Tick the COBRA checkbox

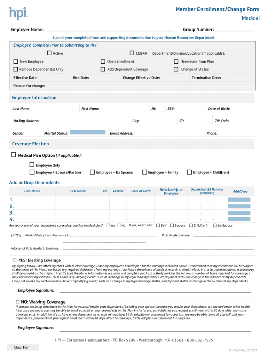click(132, 53)
